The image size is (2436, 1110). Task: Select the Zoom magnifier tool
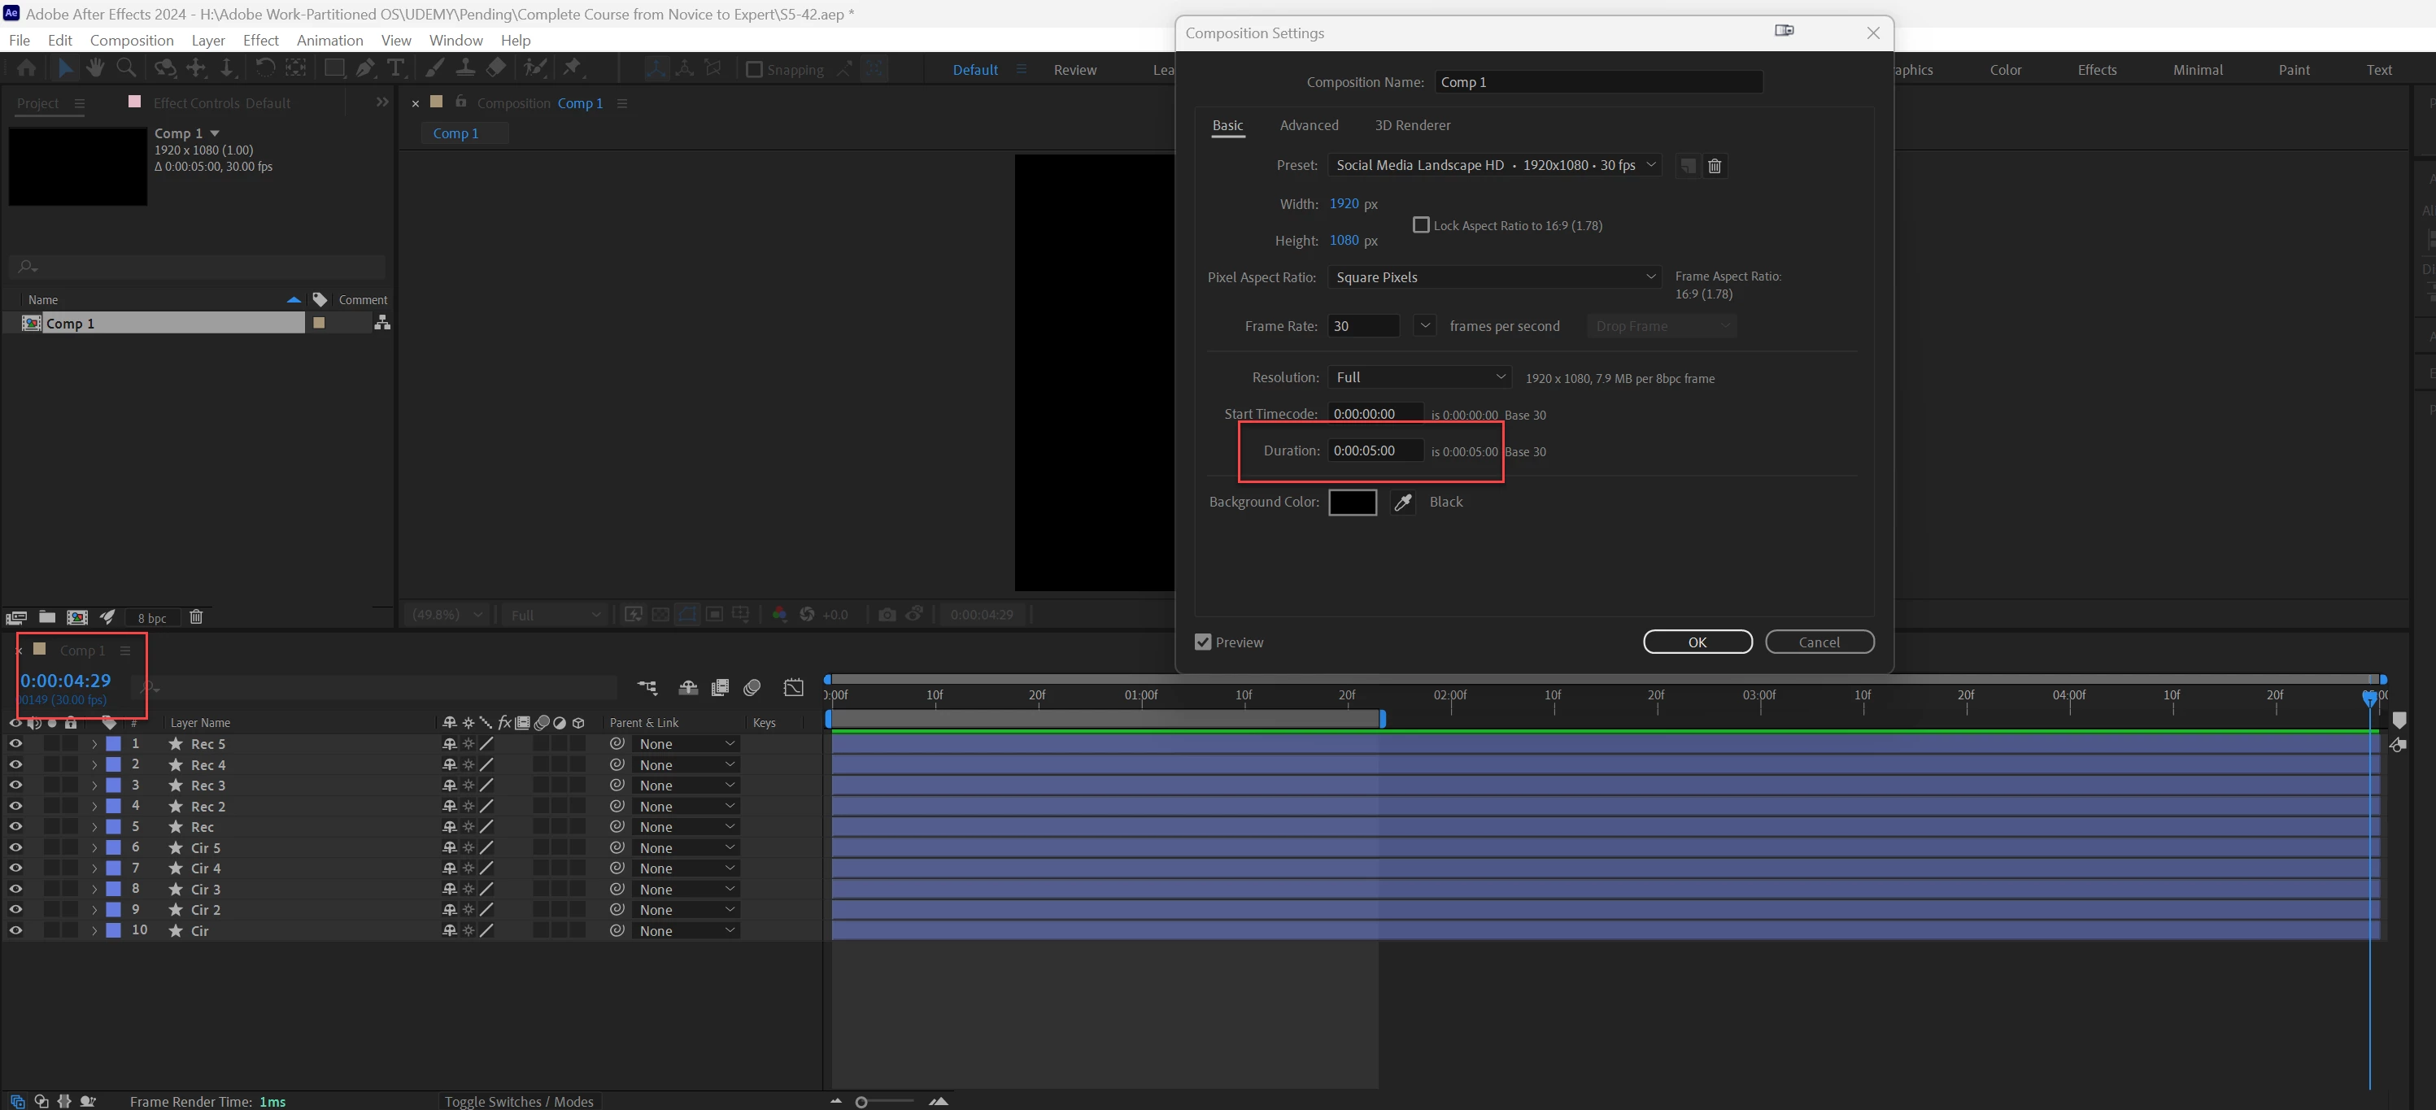pyautogui.click(x=124, y=68)
